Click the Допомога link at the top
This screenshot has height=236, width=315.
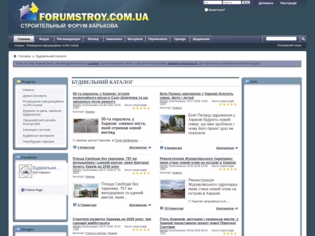point(266,3)
